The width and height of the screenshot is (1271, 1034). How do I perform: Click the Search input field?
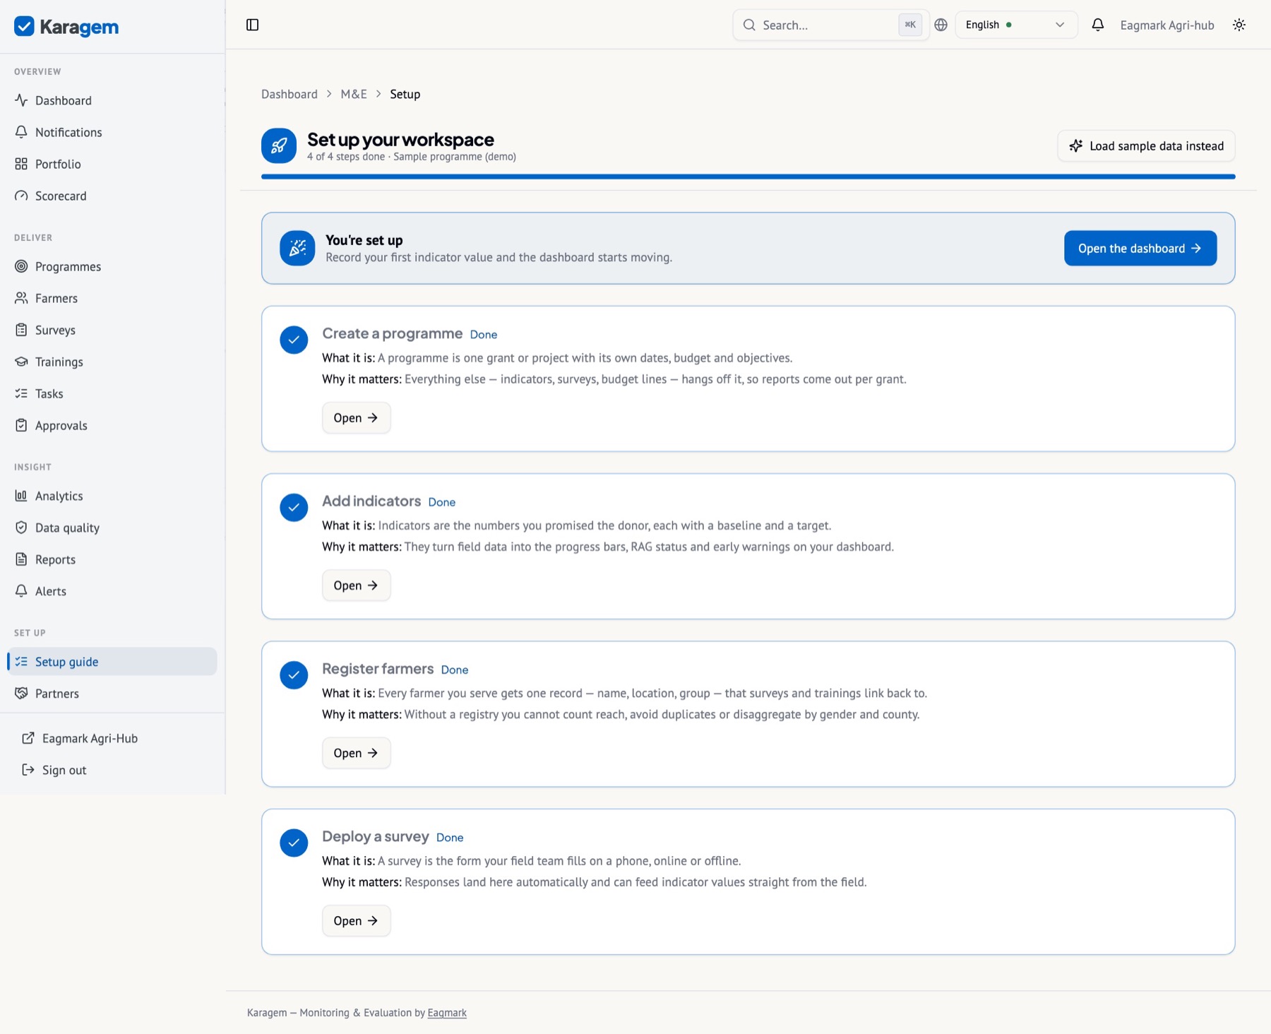[x=831, y=25]
